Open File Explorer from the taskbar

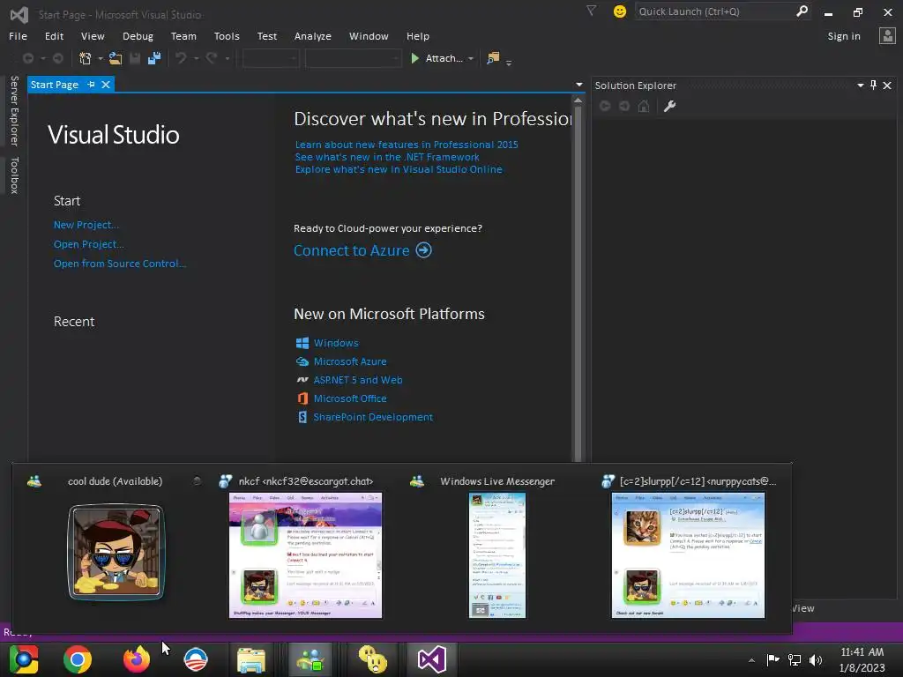251,659
